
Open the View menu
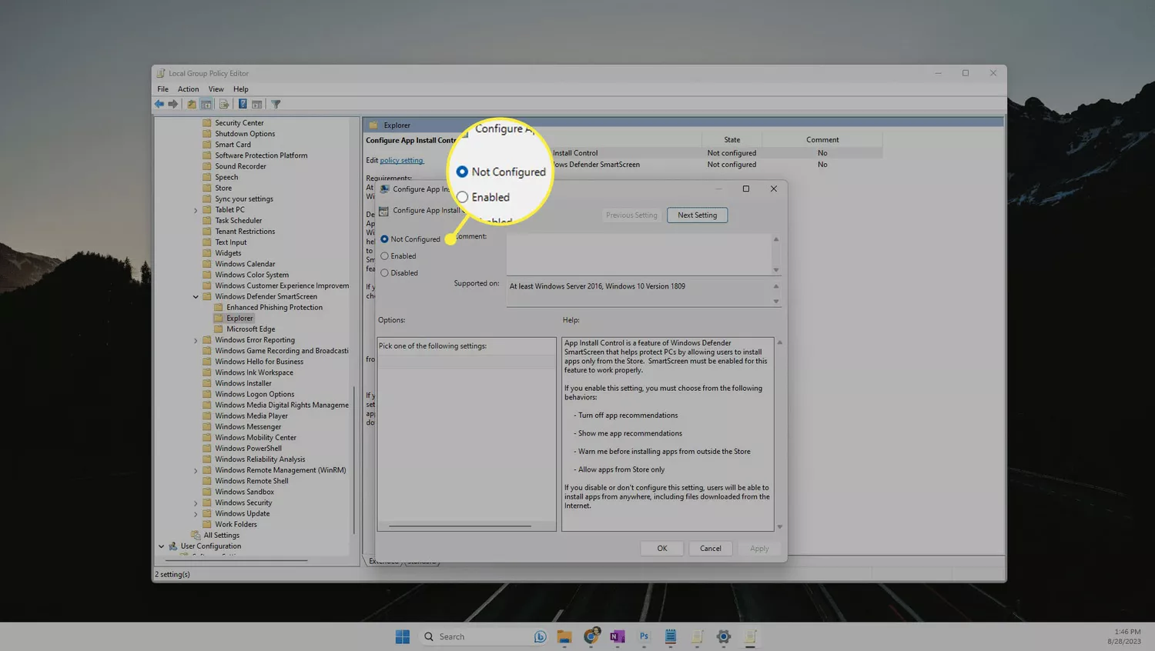coord(216,89)
